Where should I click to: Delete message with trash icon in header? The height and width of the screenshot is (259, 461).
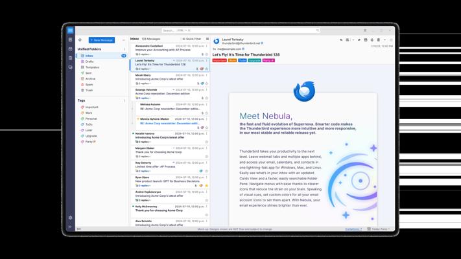tap(379, 40)
